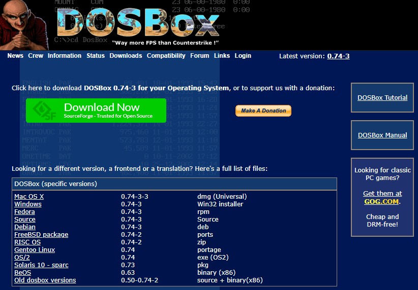Viewport: 418px width, 290px height.
Task: Open the DOSBox Tutorial link
Action: click(x=382, y=98)
